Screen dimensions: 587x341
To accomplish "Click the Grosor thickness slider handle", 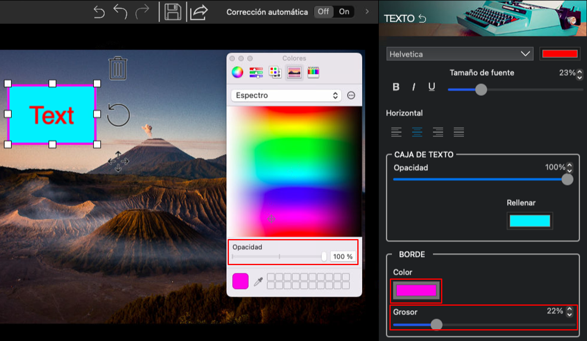I will (437, 324).
